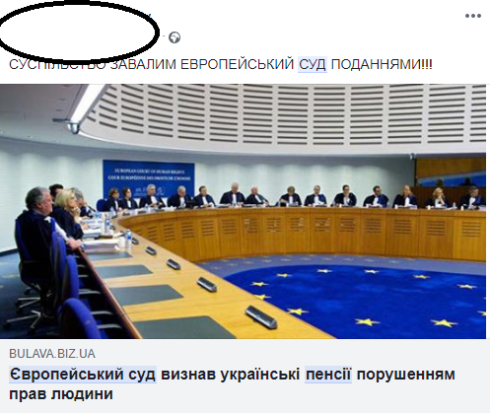This screenshot has height=413, width=490.
Task: Click the highlighted word пенсії in headline
Action: click(328, 375)
